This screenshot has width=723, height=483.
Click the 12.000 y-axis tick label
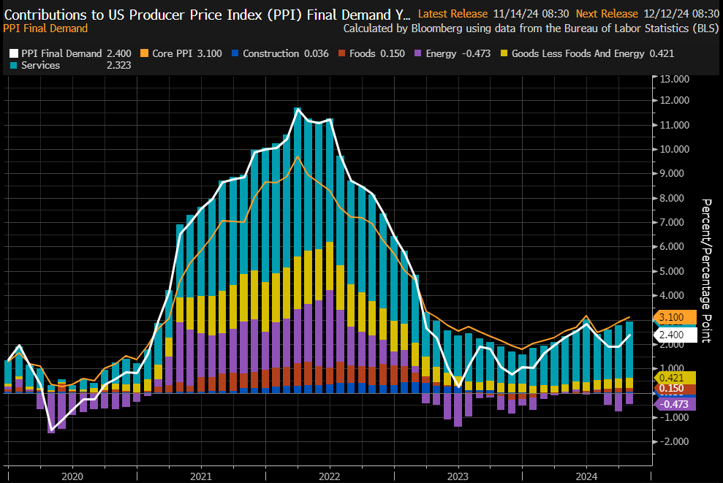675,100
